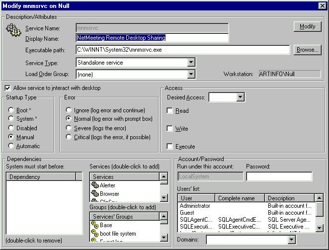Open the Domains dropdown list
The height and width of the screenshot is (250, 329).
click(291, 240)
